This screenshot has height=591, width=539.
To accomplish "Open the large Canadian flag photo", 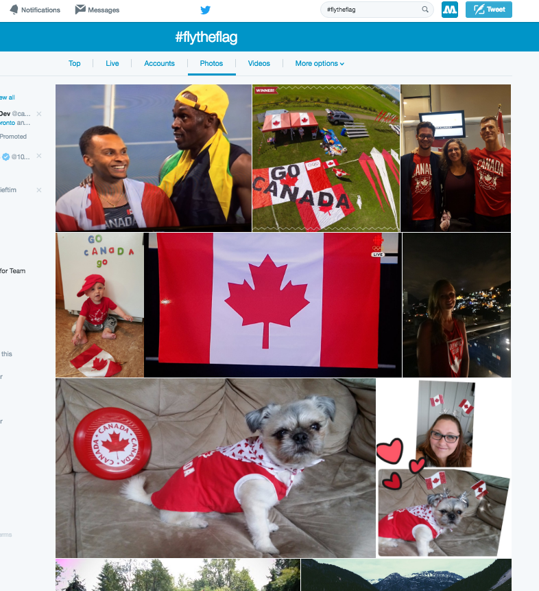I will (273, 305).
